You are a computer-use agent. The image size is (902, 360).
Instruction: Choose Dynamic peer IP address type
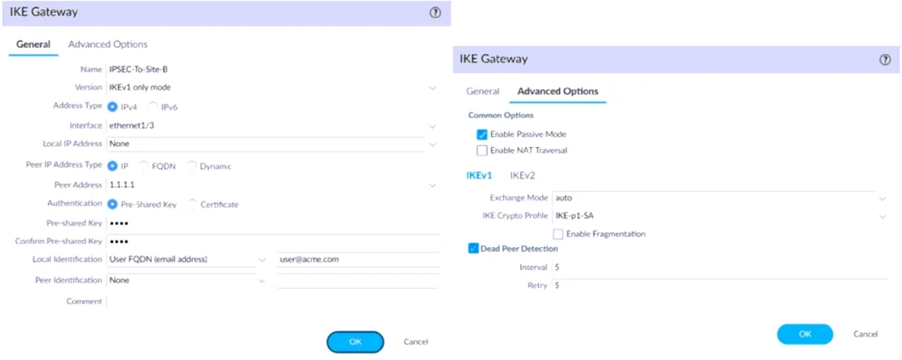(192, 166)
